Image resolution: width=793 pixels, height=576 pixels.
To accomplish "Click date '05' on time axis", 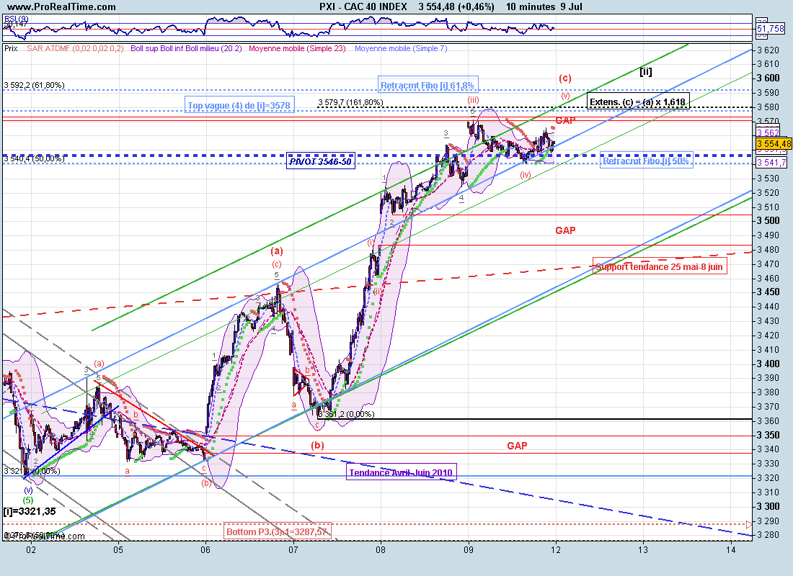I will coord(118,550).
